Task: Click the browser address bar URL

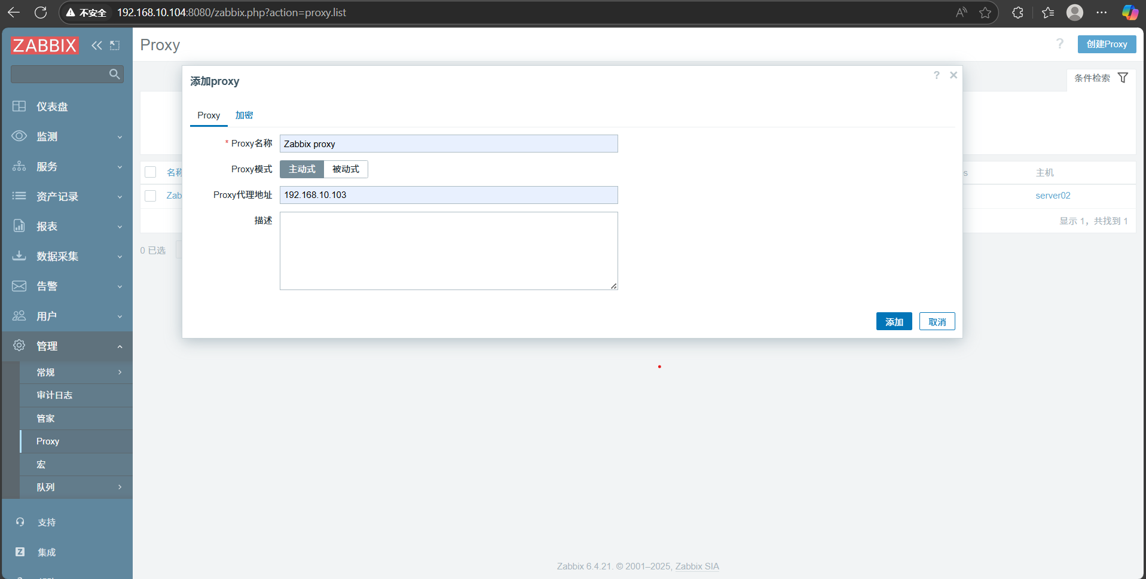Action: click(x=231, y=13)
